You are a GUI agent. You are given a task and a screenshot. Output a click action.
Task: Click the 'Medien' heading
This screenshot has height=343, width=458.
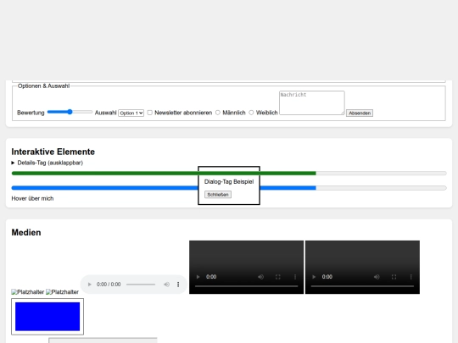point(26,232)
